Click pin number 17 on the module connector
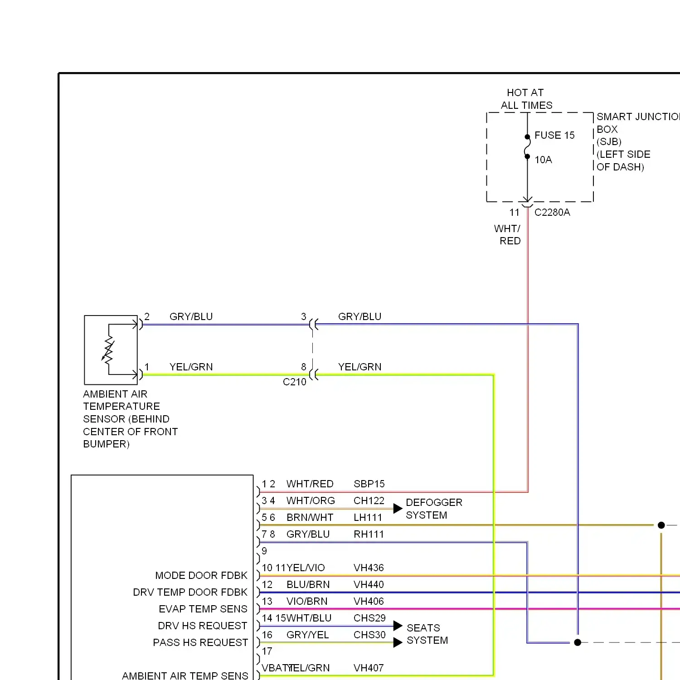This screenshot has height=680, width=680. [x=267, y=651]
